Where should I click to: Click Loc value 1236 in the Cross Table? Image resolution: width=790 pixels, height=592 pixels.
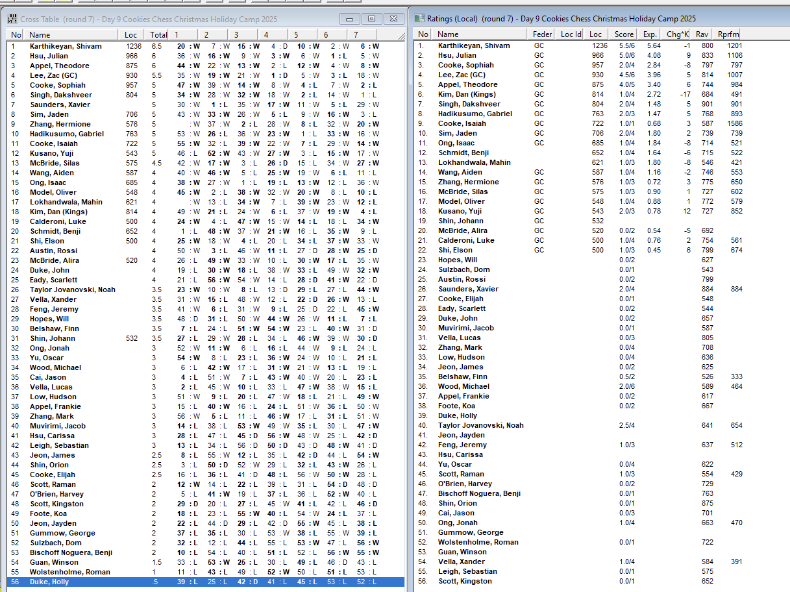pyautogui.click(x=133, y=46)
